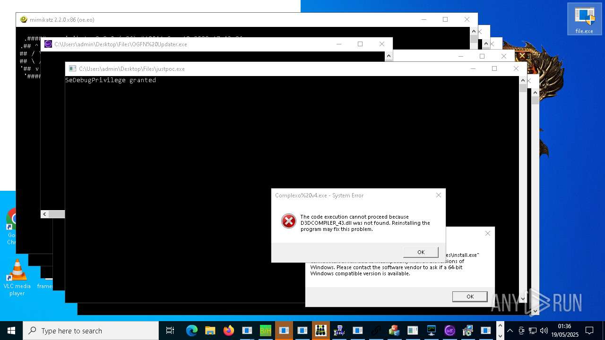Minimize the mimikatz window
Screen dimensions: 605x340
pyautogui.click(x=423, y=19)
